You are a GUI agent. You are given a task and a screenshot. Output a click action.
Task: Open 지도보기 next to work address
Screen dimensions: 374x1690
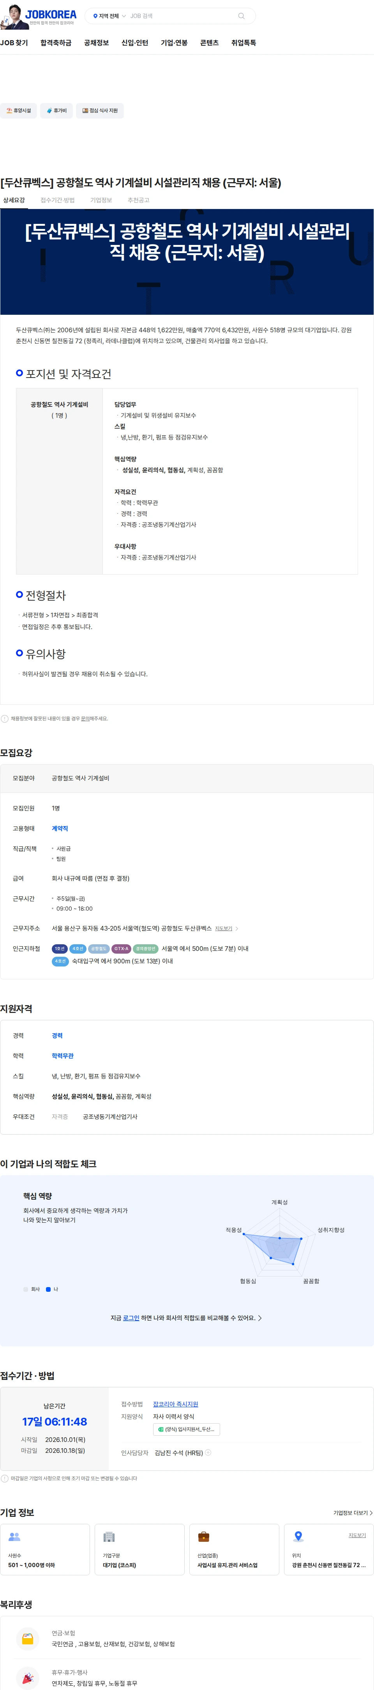point(223,928)
